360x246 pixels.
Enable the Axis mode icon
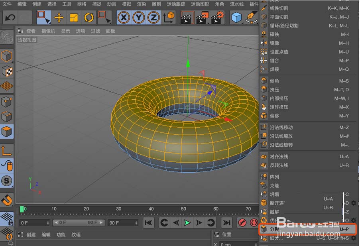tap(7, 151)
